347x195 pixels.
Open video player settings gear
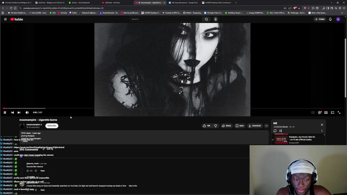click(319, 112)
